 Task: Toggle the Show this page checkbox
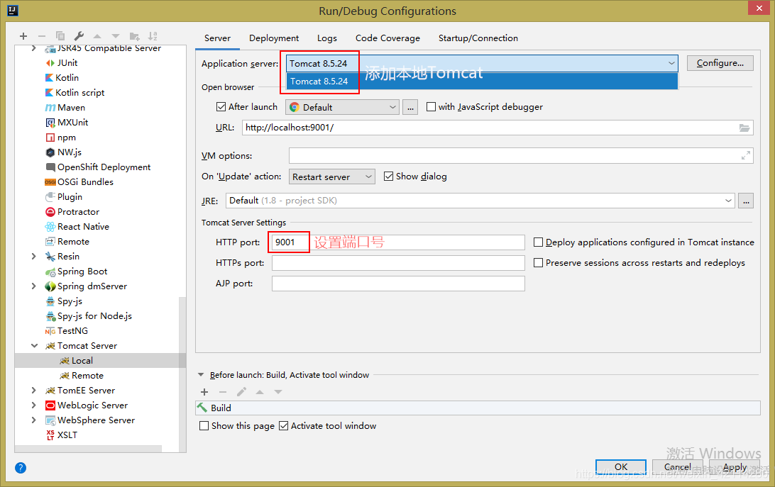pos(204,426)
